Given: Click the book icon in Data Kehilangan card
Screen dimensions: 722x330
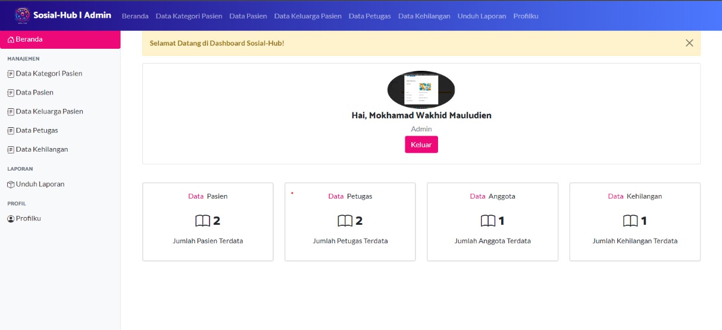Looking at the screenshot, I should 630,221.
